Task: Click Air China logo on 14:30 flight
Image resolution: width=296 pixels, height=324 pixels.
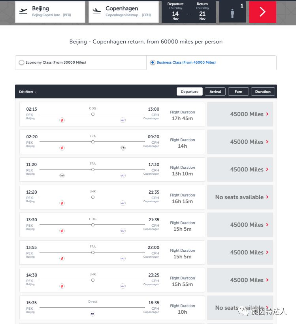Action: pyautogui.click(x=62, y=286)
